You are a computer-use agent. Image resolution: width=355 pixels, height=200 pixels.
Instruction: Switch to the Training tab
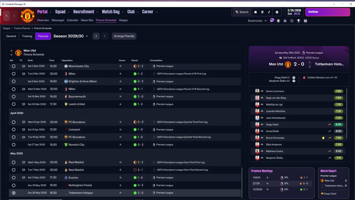[x=27, y=36]
